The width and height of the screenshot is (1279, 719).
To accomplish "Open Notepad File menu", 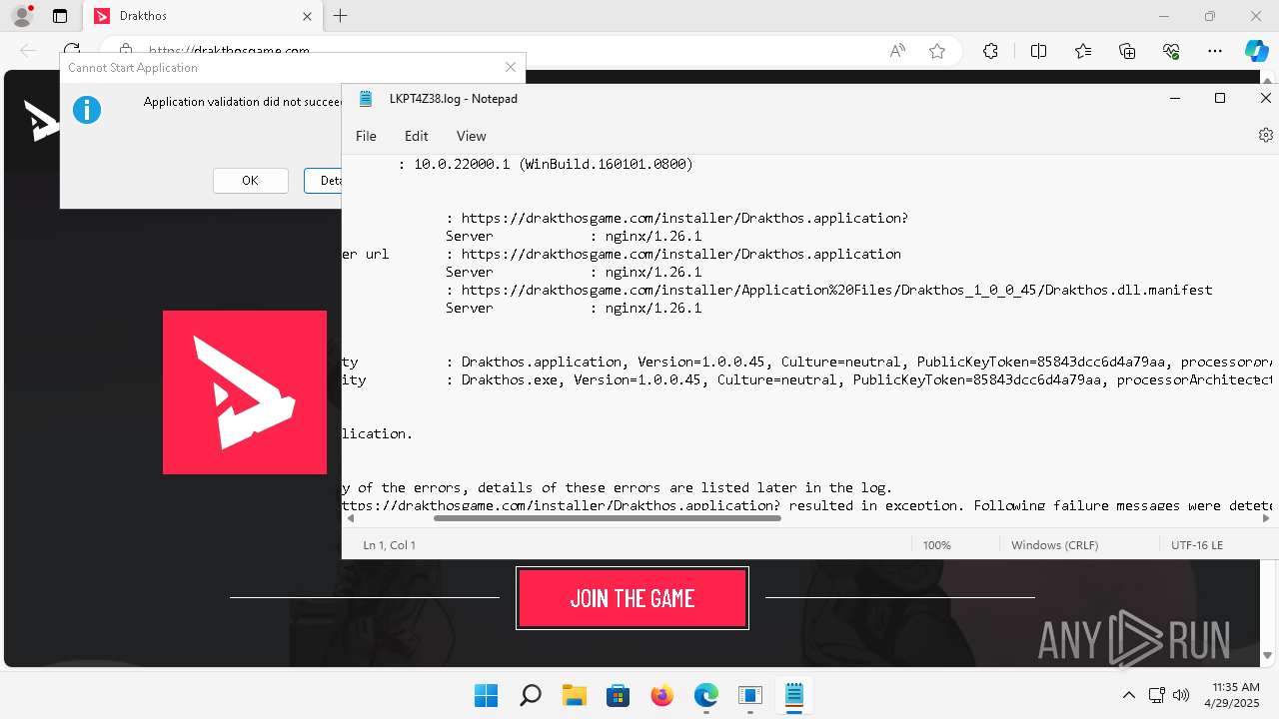I will [x=366, y=136].
